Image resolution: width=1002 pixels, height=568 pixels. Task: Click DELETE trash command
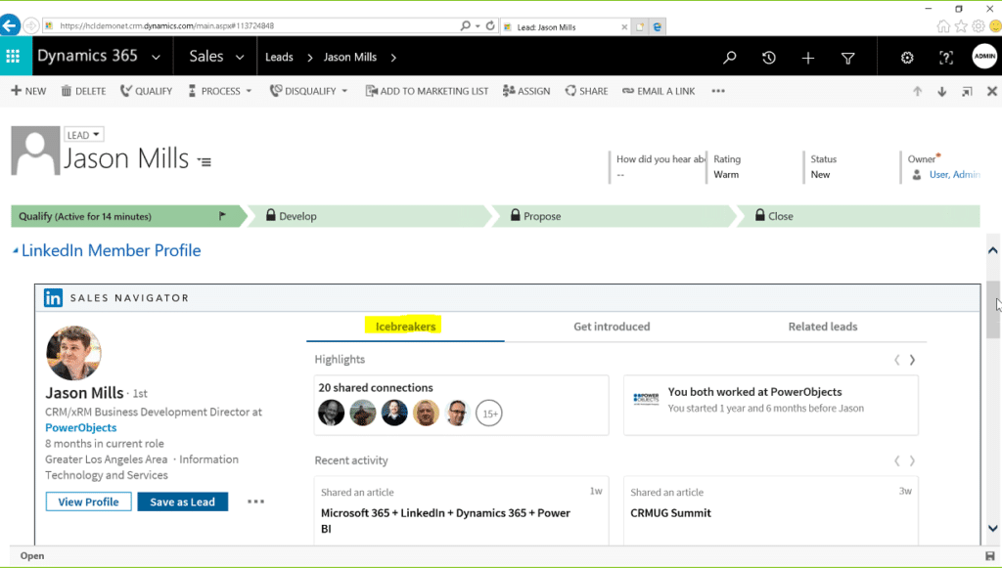click(x=83, y=91)
